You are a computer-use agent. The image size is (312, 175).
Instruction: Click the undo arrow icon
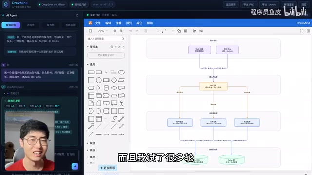[130, 31]
